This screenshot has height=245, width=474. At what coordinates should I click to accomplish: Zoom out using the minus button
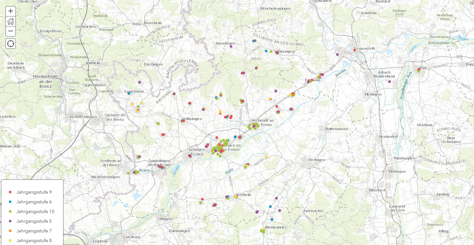[11, 31]
